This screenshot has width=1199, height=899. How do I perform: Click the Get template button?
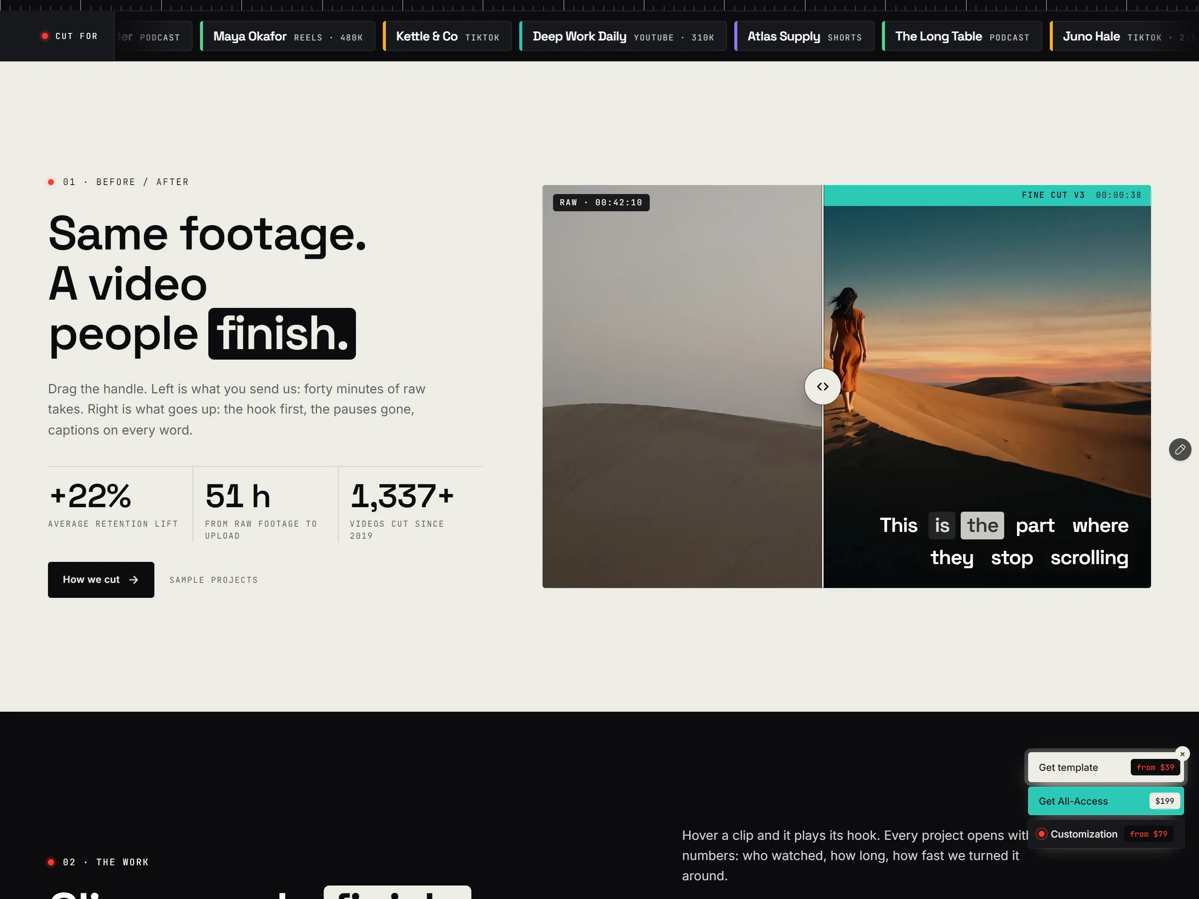(1105, 767)
